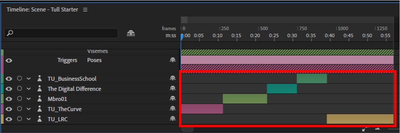Click record-arm icon on TU_BusinessSchool row

pyautogui.click(x=173, y=78)
